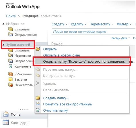The image size is (136, 128).
Task: Choose Пометить все как прочтенные
Action: [67, 104]
